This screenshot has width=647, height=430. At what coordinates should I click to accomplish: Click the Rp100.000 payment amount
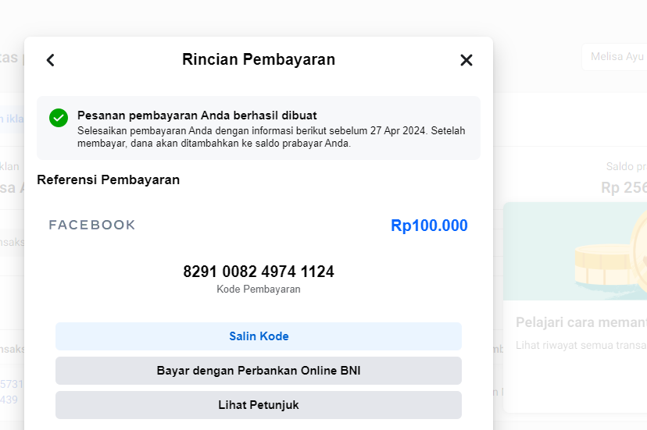(x=429, y=226)
